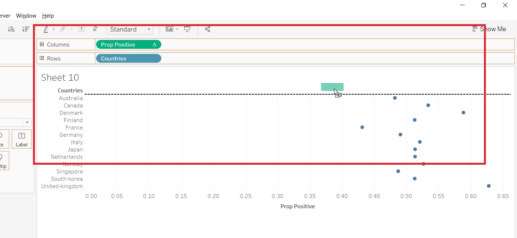517x238 pixels.
Task: Open the highlight pen dropdown arrow
Action: coord(54,29)
